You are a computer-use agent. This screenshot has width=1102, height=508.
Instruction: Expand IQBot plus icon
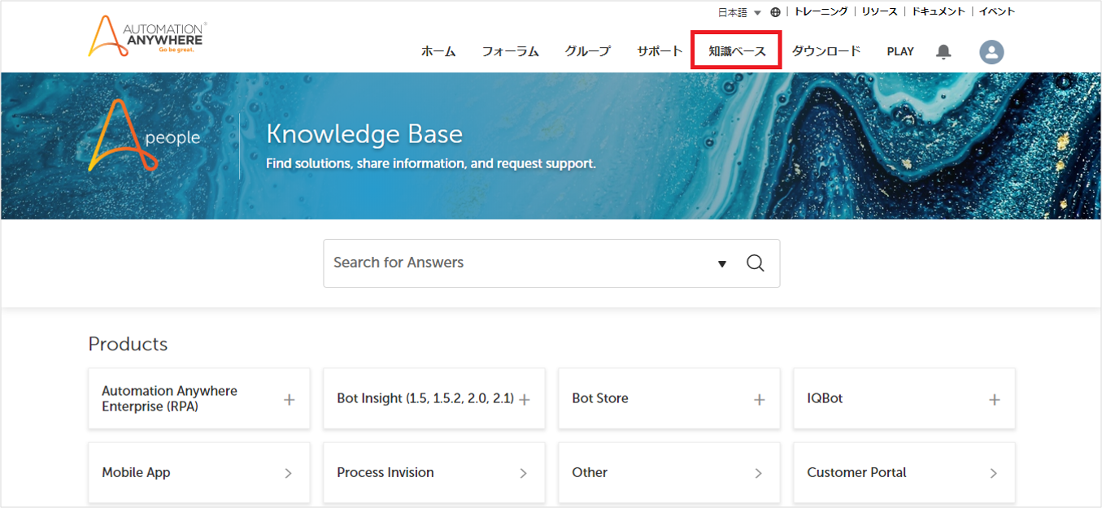(994, 399)
